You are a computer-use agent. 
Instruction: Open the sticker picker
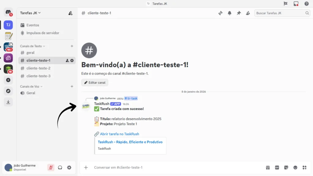286,167
